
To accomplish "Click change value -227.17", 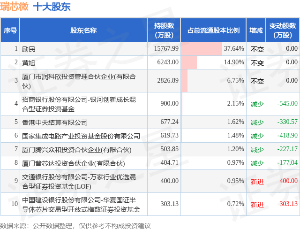I will click(287, 149).
